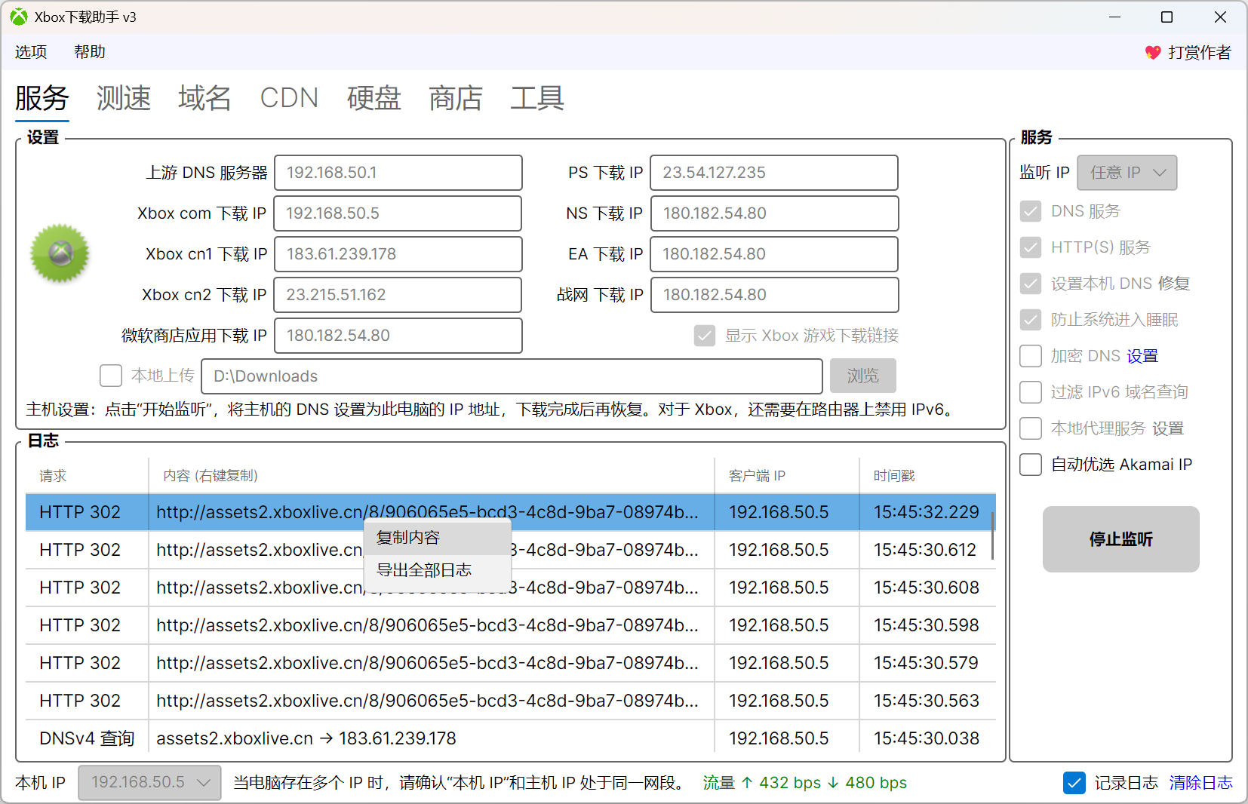Select log row with timestamp 15:45:30.579
This screenshot has height=804, width=1248.
click(511, 663)
